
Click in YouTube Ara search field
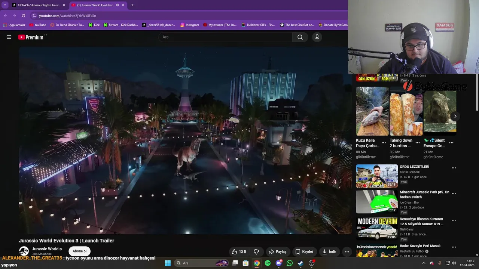coord(226,37)
